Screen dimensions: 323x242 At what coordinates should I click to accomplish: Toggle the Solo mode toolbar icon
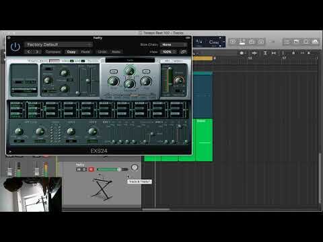click(252, 42)
